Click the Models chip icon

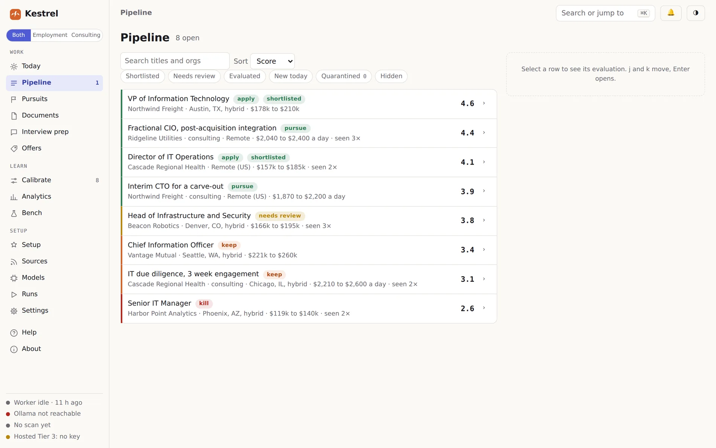click(14, 278)
